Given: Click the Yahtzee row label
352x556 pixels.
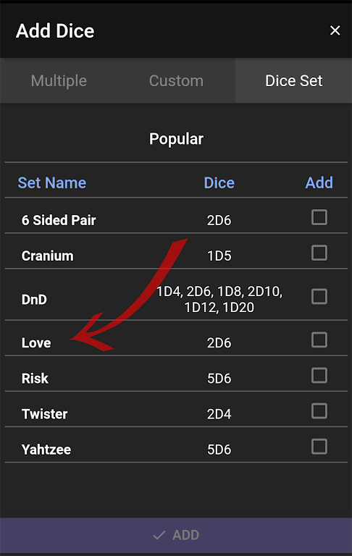Looking at the screenshot, I should coord(46,450).
